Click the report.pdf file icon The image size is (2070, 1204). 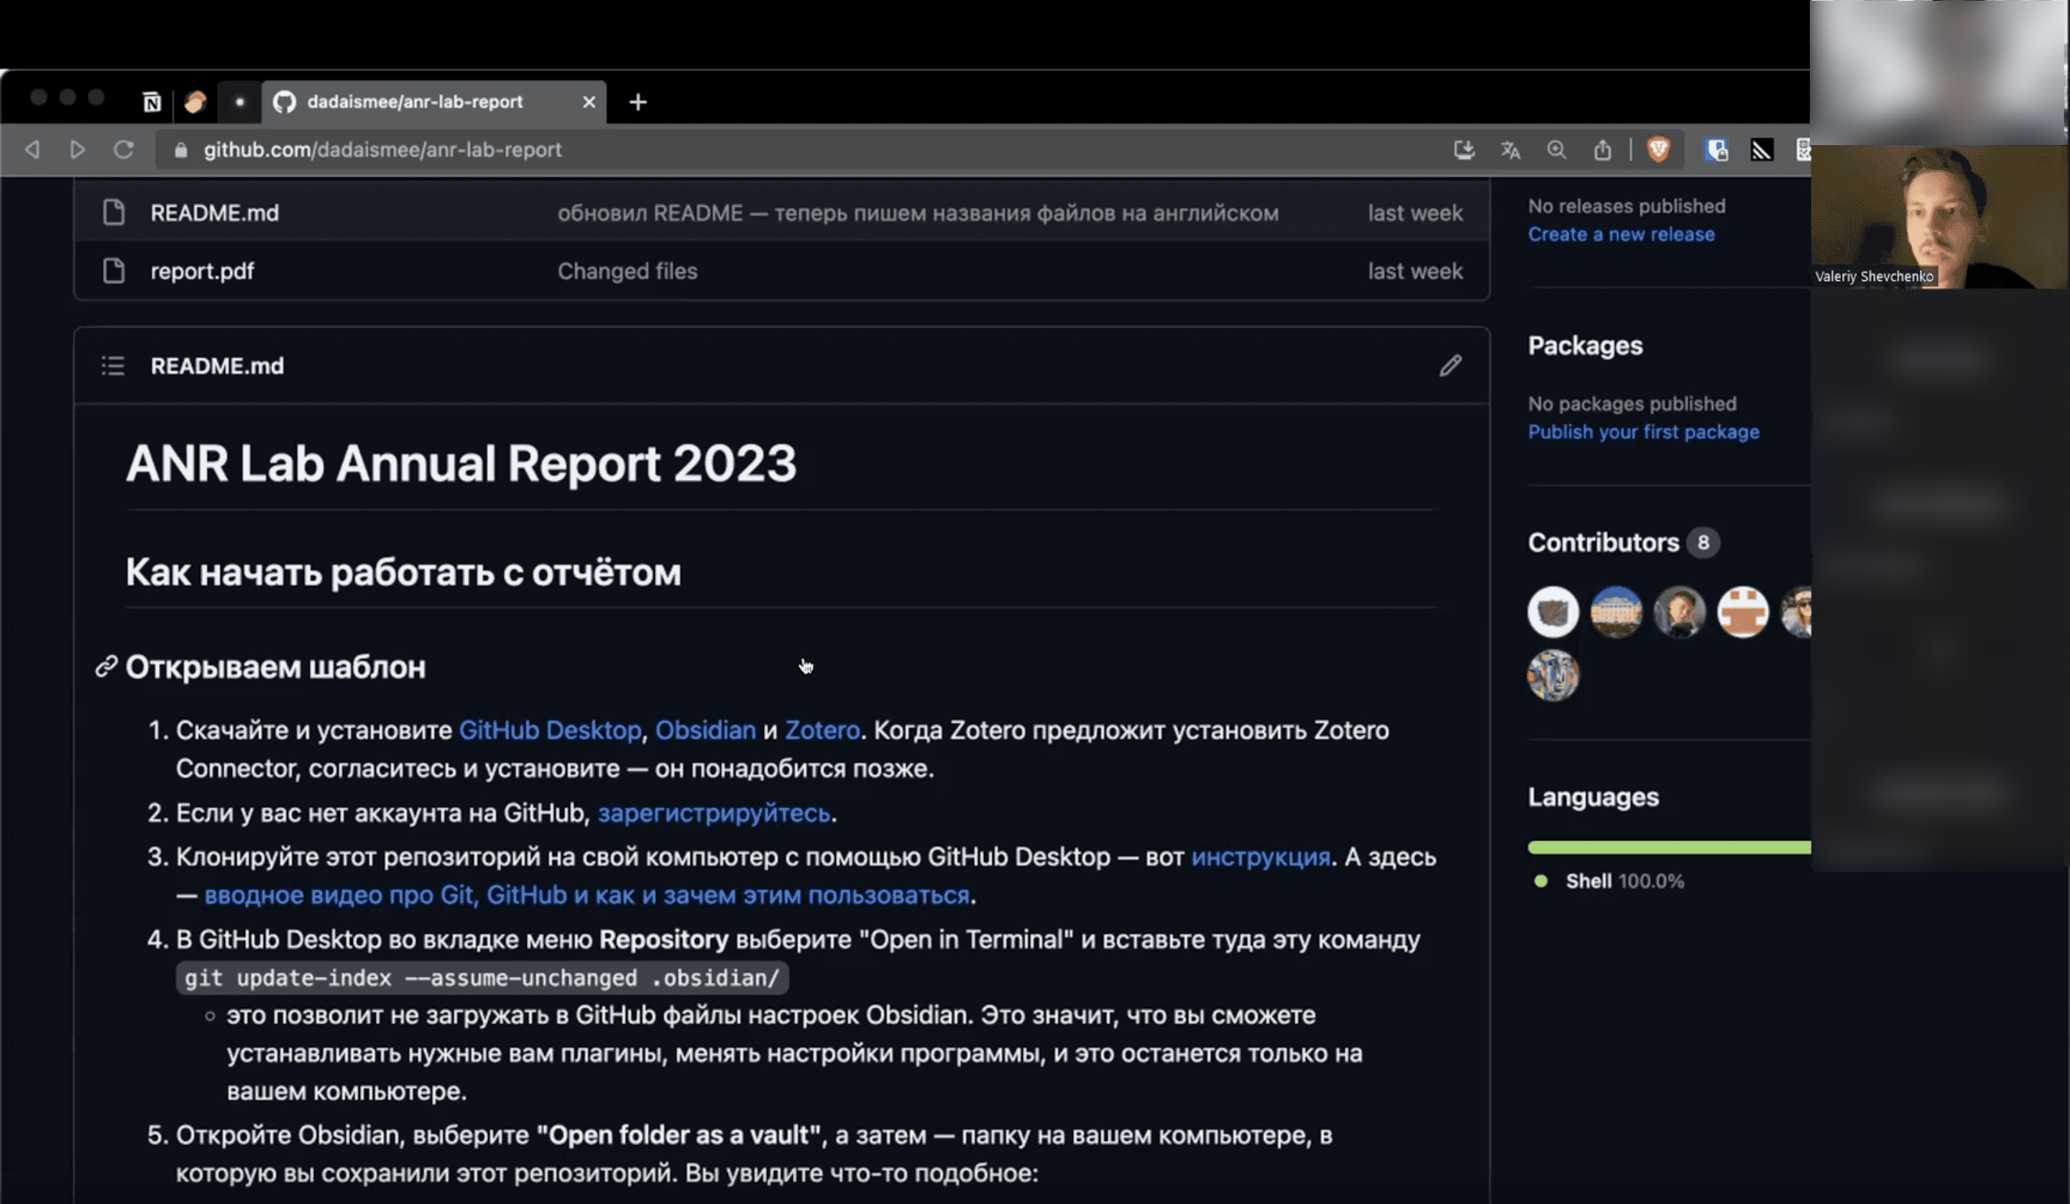click(114, 270)
